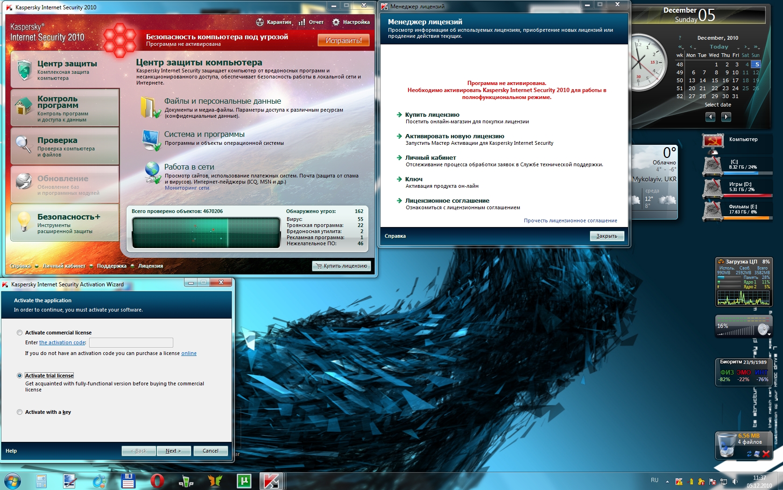This screenshot has width=783, height=490.
Task: Click the red X on recycle bin gadget
Action: pyautogui.click(x=766, y=454)
